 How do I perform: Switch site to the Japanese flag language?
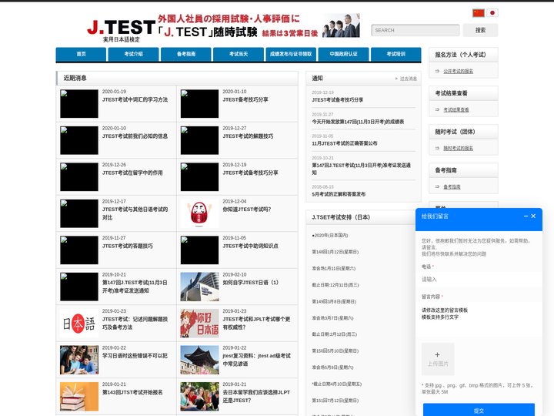point(492,13)
